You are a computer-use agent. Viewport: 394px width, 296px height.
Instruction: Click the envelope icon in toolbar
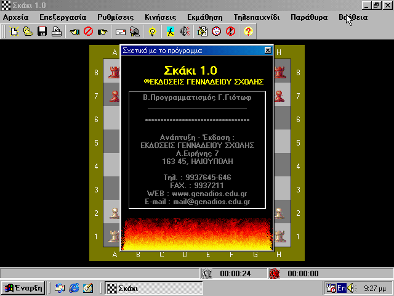pyautogui.click(x=121, y=31)
